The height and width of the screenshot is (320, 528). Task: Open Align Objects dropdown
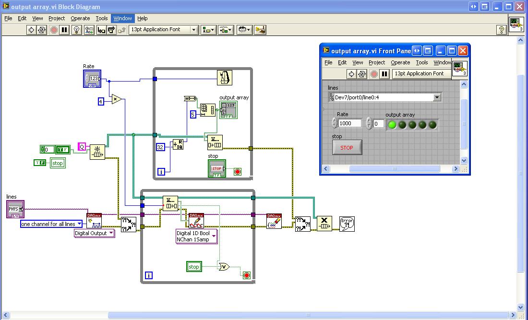[208, 30]
